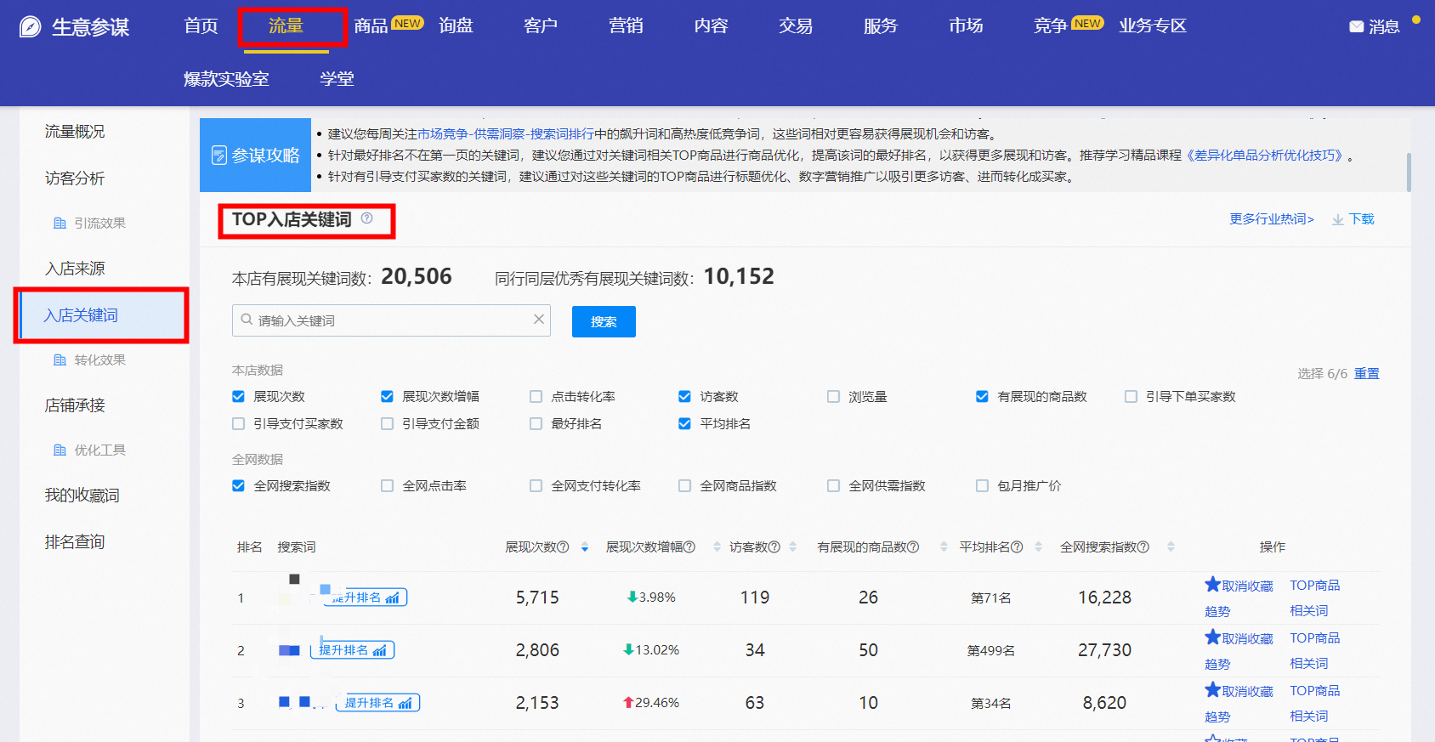The height and width of the screenshot is (742, 1435).
Task: Click the 引流效果 section icon
Action: point(60,223)
